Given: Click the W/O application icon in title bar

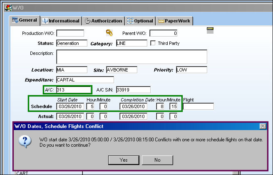Looking at the screenshot, I should [8, 7].
